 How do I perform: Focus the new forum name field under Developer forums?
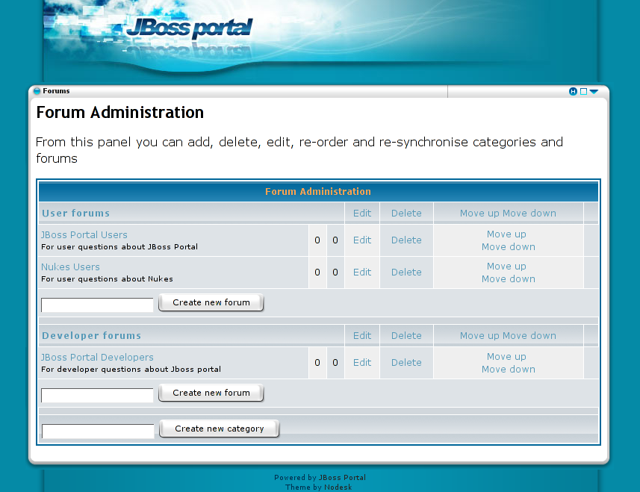tap(97, 395)
